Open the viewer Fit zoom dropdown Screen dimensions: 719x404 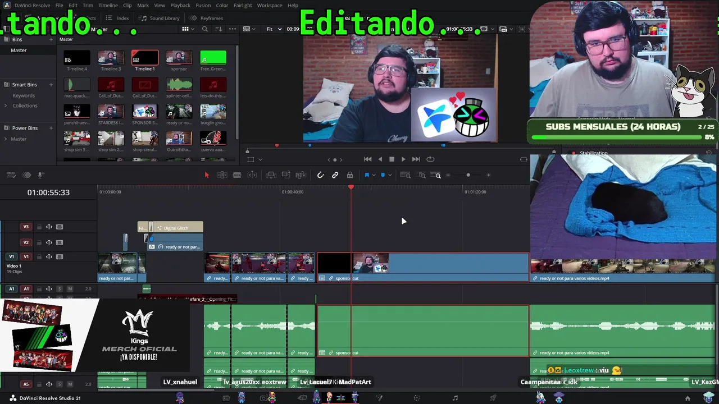click(x=274, y=29)
